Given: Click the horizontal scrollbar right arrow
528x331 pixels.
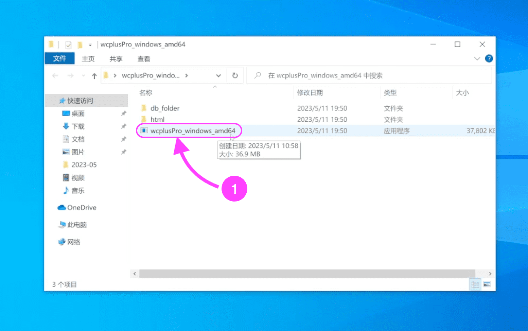Looking at the screenshot, I should click(x=490, y=274).
